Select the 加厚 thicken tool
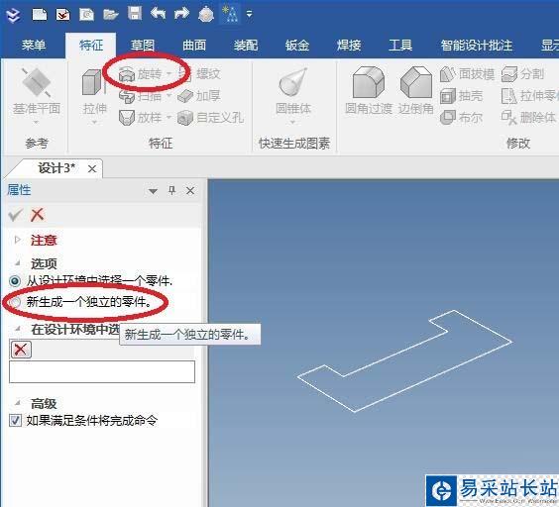This screenshot has height=507, width=559. [x=199, y=96]
